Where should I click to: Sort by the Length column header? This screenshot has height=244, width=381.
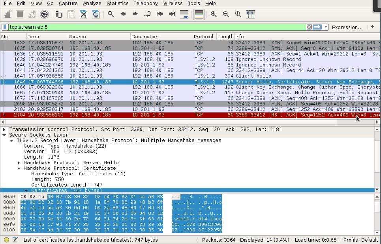click(x=225, y=37)
